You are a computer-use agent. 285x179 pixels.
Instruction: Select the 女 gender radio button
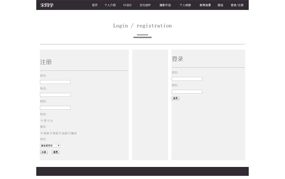click(48, 121)
